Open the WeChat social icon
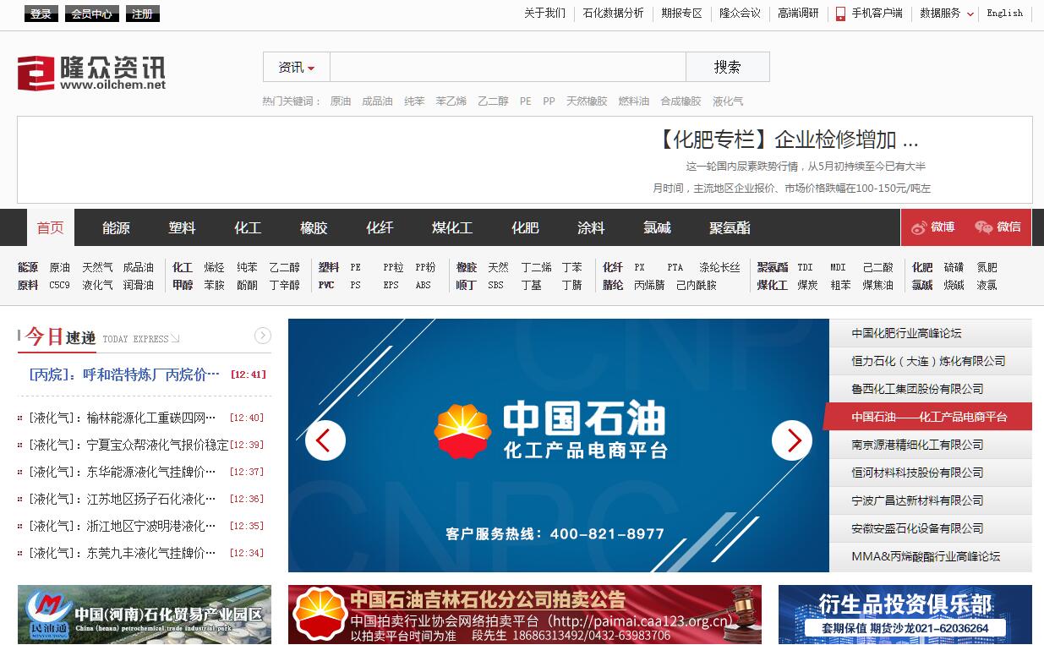Screen dimensions: 1044x645 998,227
